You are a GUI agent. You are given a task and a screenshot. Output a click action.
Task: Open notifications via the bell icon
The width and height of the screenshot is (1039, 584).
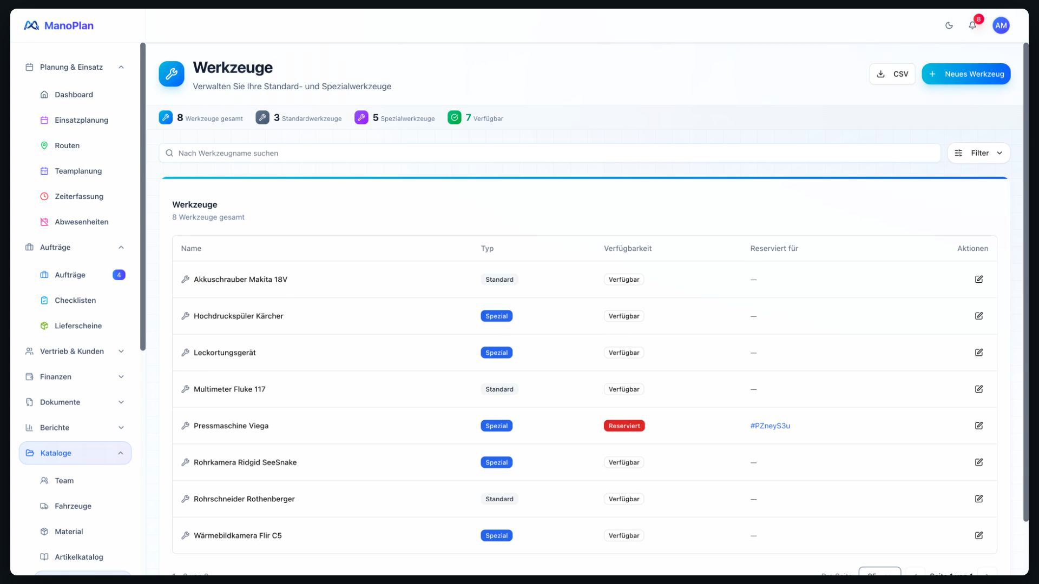coord(972,25)
